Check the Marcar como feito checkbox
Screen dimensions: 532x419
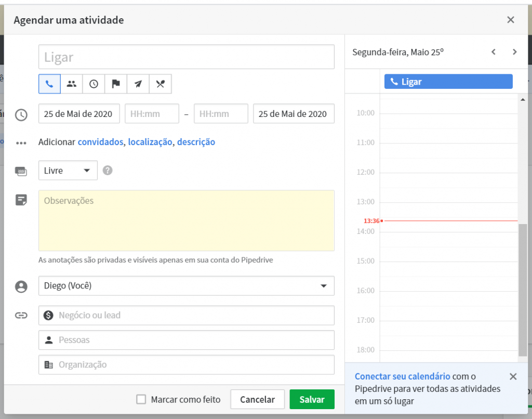(141, 399)
